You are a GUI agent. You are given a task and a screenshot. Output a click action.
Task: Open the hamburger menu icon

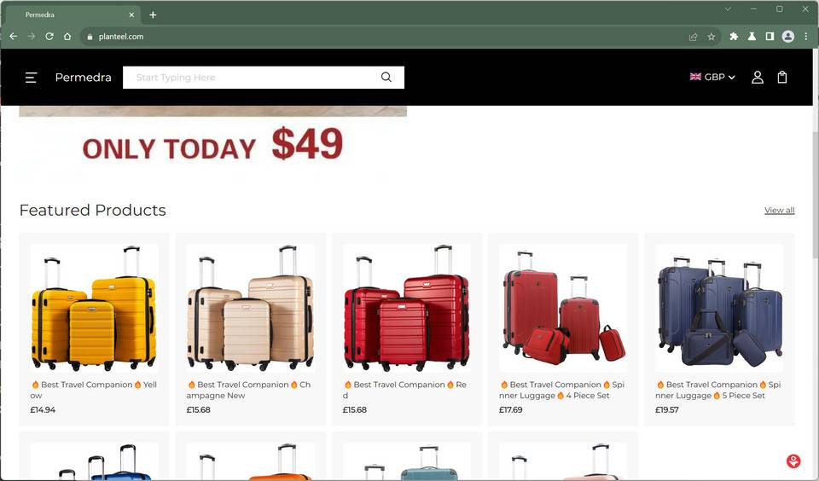[x=31, y=78]
